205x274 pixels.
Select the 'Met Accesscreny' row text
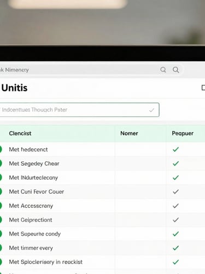pos(31,206)
